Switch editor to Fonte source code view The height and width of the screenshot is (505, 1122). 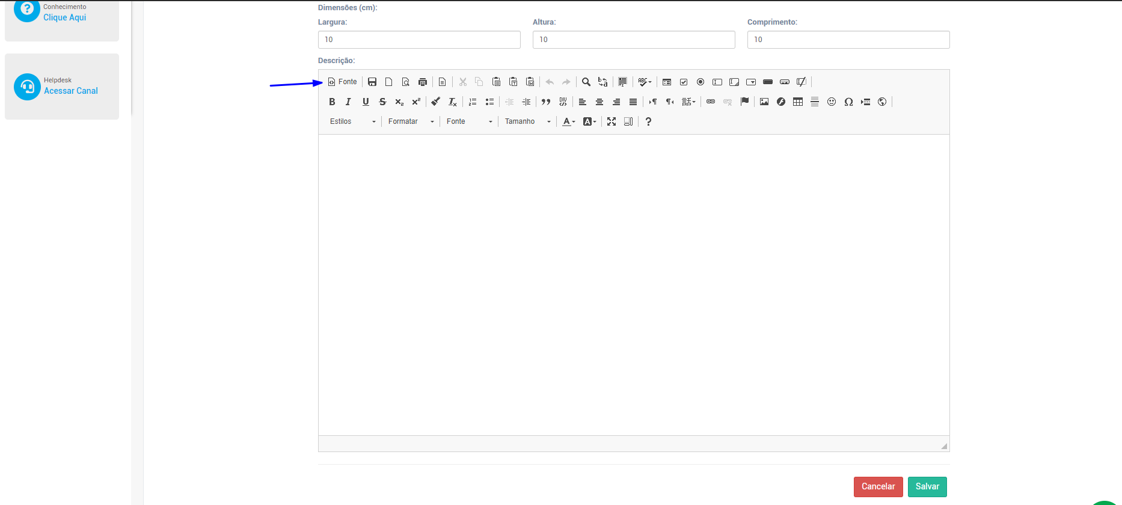342,82
